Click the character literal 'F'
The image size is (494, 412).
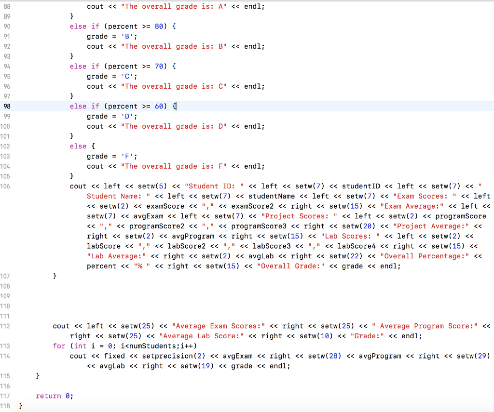point(127,157)
